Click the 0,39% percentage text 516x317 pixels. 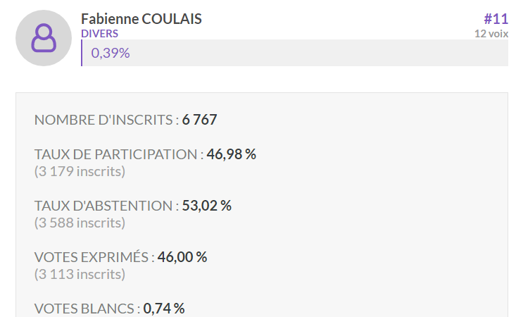click(111, 53)
